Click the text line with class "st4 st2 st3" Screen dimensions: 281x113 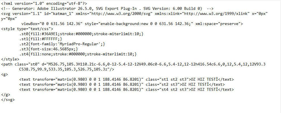point(127,90)
